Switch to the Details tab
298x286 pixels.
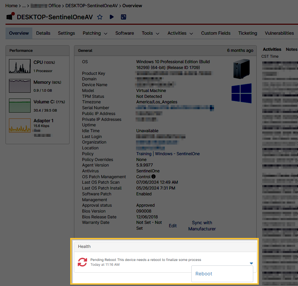43,33
